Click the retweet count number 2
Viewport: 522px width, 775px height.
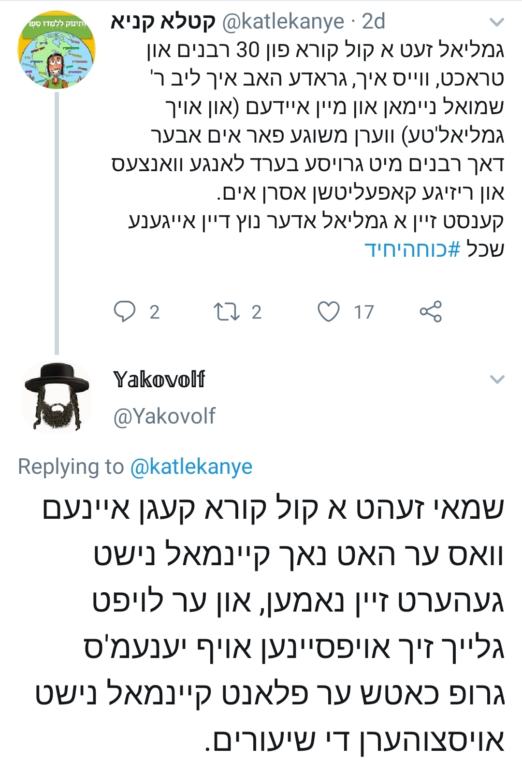[x=256, y=312]
